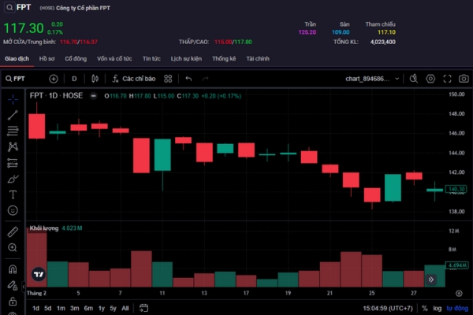Switch to Tin tức tab
The height and width of the screenshot is (315, 473).
pos(151,59)
